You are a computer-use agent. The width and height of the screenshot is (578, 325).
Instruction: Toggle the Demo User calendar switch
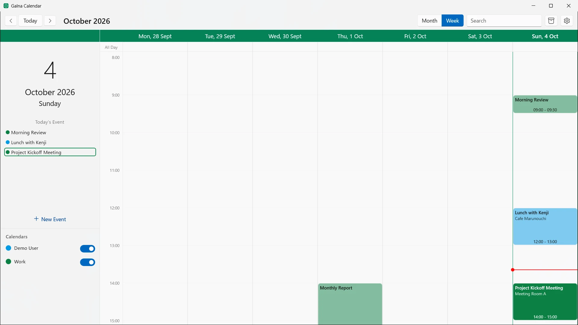coord(88,249)
